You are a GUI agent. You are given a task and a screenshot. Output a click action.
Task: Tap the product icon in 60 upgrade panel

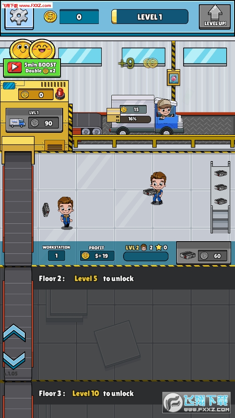point(188,256)
